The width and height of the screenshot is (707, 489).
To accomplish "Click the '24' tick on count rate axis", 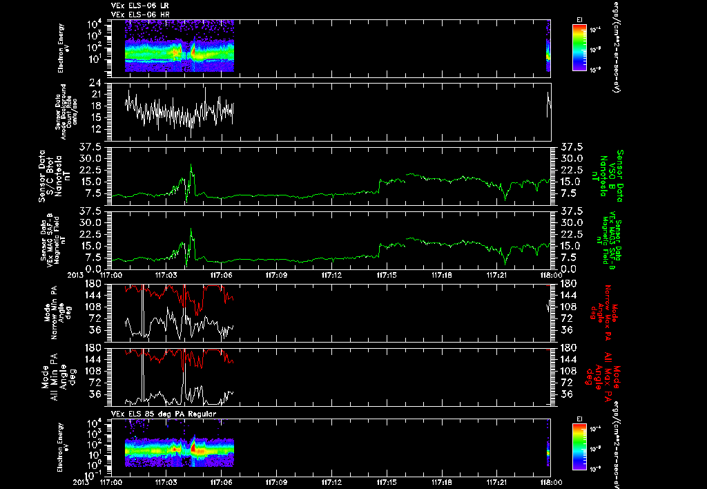I will (97, 83).
